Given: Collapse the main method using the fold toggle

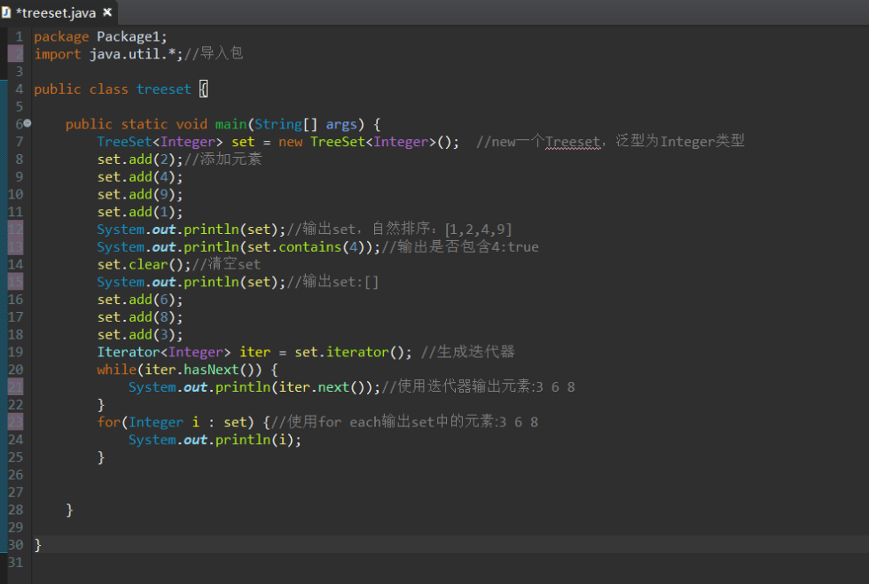Looking at the screenshot, I should 28,124.
